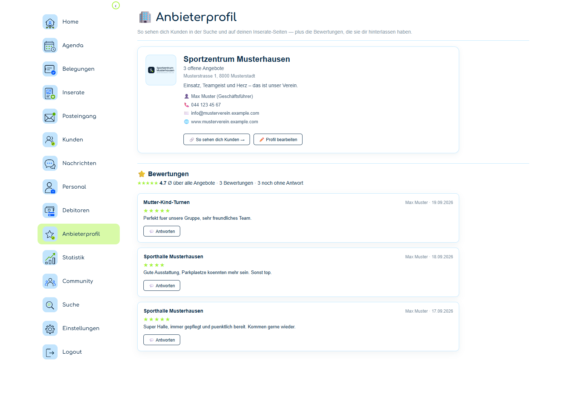
Task: Click the email info@musterverein.example.com
Action: click(225, 113)
